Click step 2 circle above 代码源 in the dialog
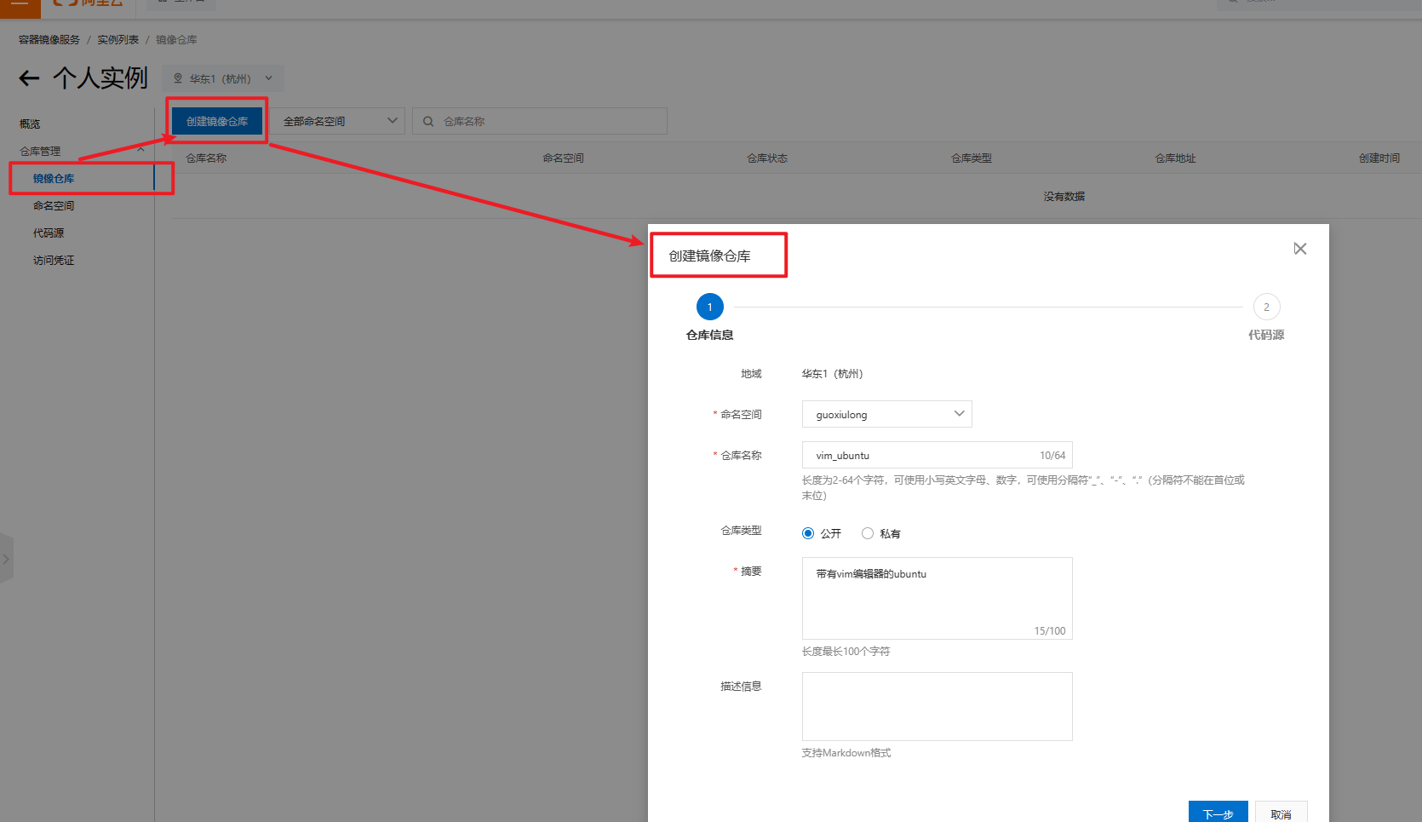Viewport: 1422px width, 822px height. [1266, 307]
